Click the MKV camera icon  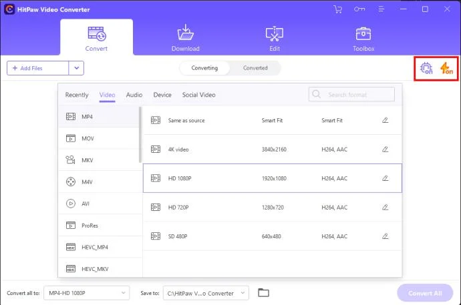pos(71,160)
